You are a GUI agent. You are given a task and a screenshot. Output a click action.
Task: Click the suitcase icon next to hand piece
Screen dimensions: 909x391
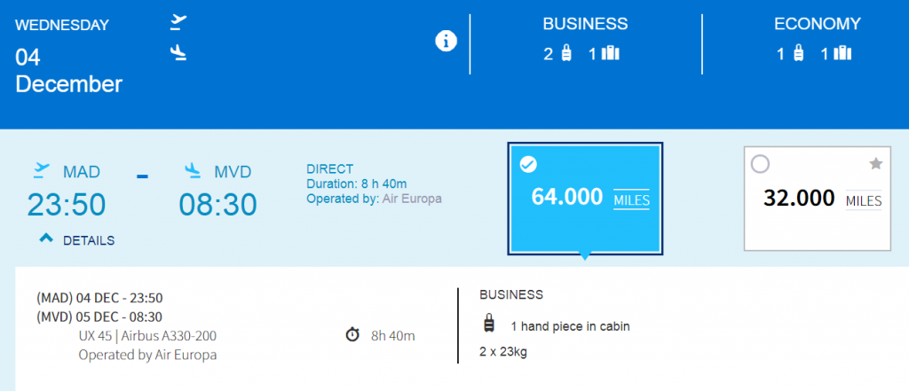click(x=489, y=324)
